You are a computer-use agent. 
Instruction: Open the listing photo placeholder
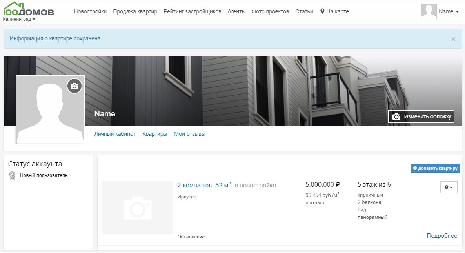(x=137, y=207)
